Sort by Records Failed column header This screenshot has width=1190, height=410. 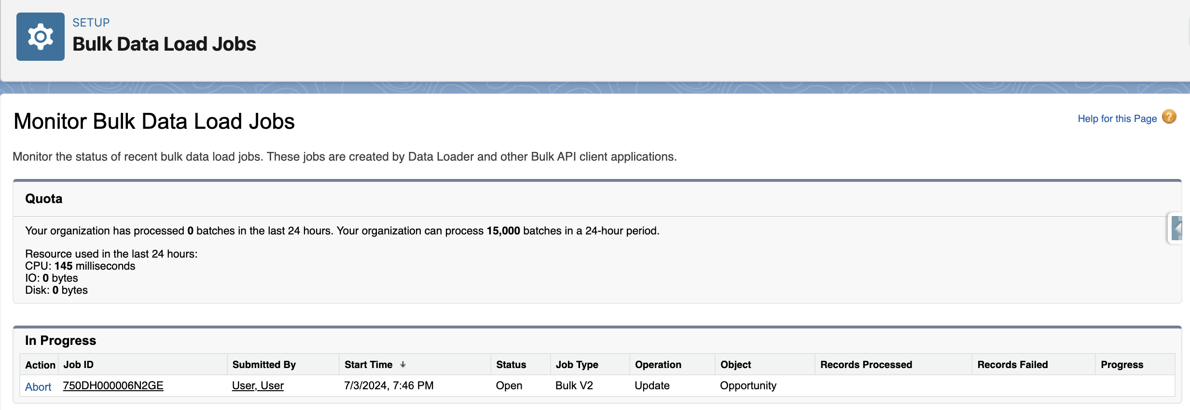[x=1012, y=365]
